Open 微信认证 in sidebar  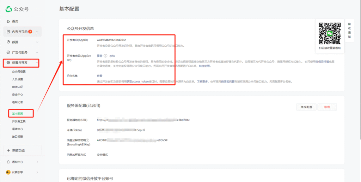tap(18, 87)
